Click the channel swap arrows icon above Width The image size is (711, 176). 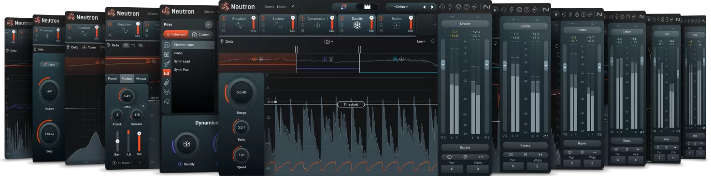(481, 157)
